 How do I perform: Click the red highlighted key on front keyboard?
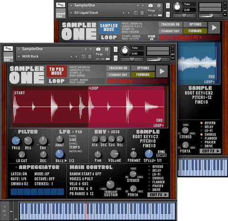click(x=86, y=211)
